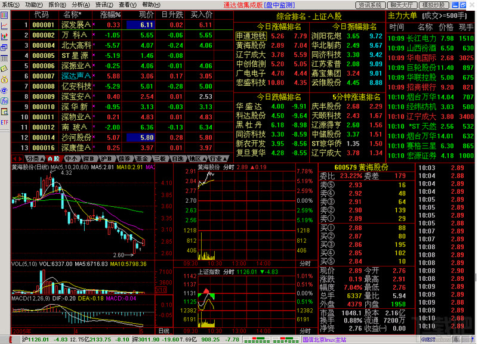Screen dimensions: 478x344
Task: Switch to the 基金 tab
Action: click(141, 159)
